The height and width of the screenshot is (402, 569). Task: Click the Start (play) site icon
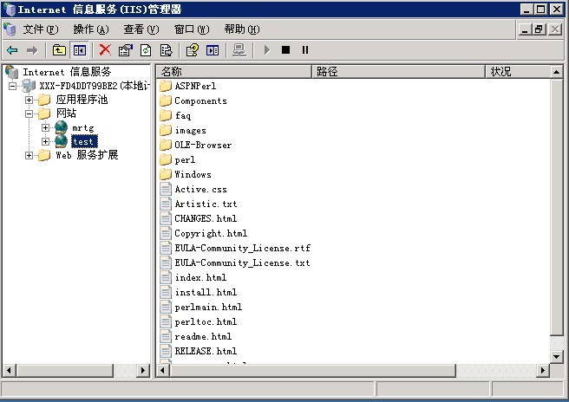pyautogui.click(x=267, y=50)
